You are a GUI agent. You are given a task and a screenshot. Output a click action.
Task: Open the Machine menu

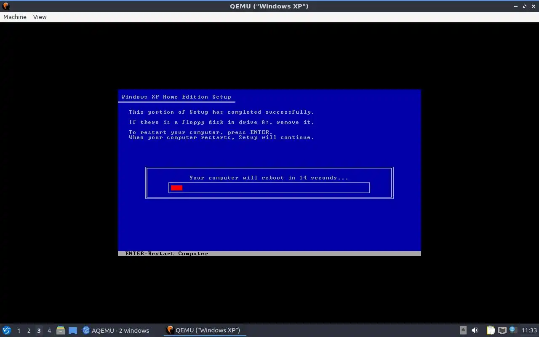[x=15, y=17]
